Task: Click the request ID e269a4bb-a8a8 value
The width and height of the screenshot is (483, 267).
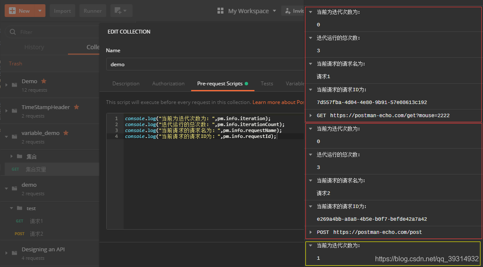Action: click(x=372, y=219)
